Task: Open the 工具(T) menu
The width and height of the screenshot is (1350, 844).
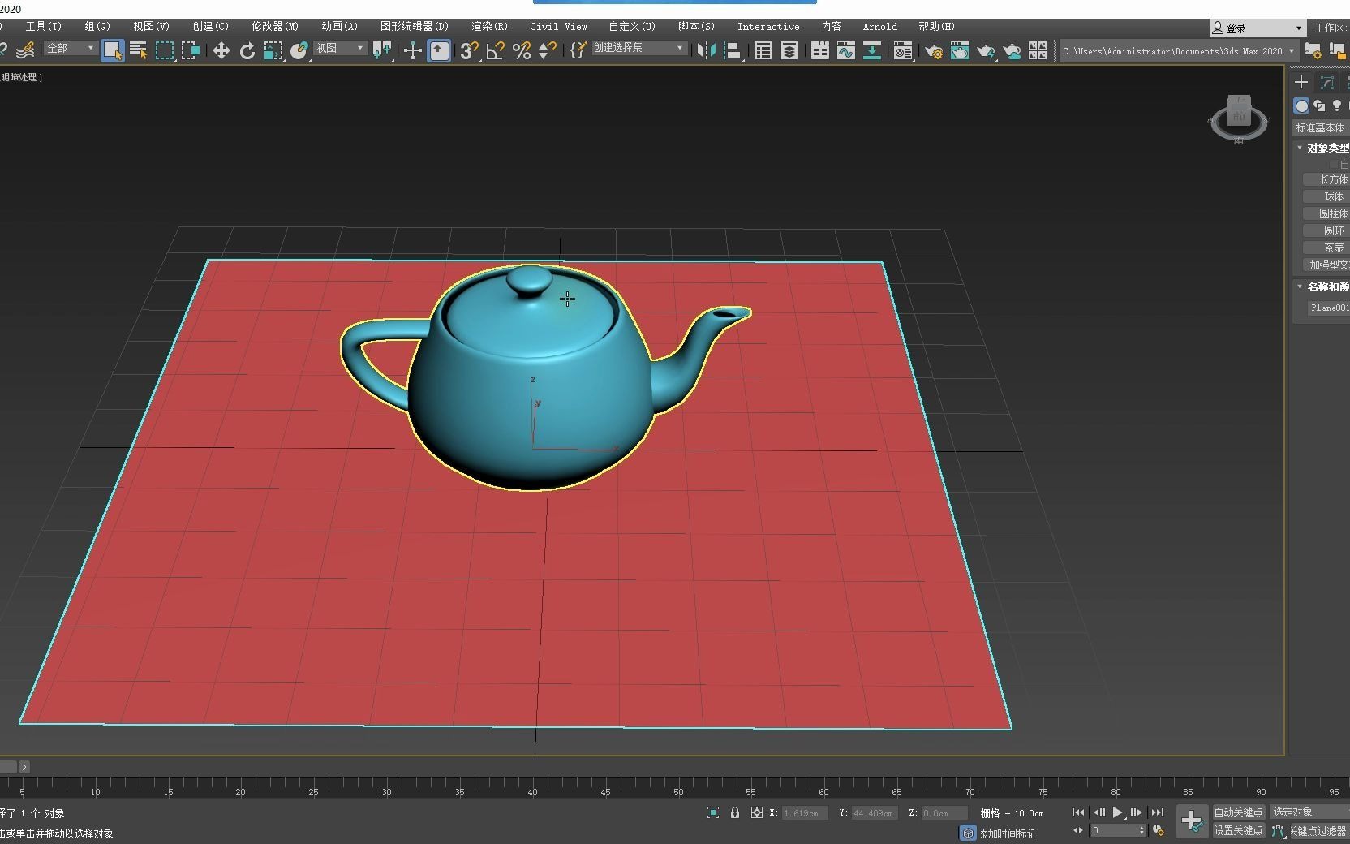Action: pyautogui.click(x=44, y=27)
